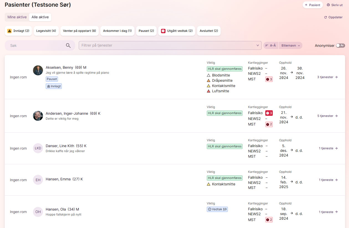Image resolution: width=349 pixels, height=228 pixels.
Task: Click the Oppdater button
Action: pyautogui.click(x=333, y=17)
